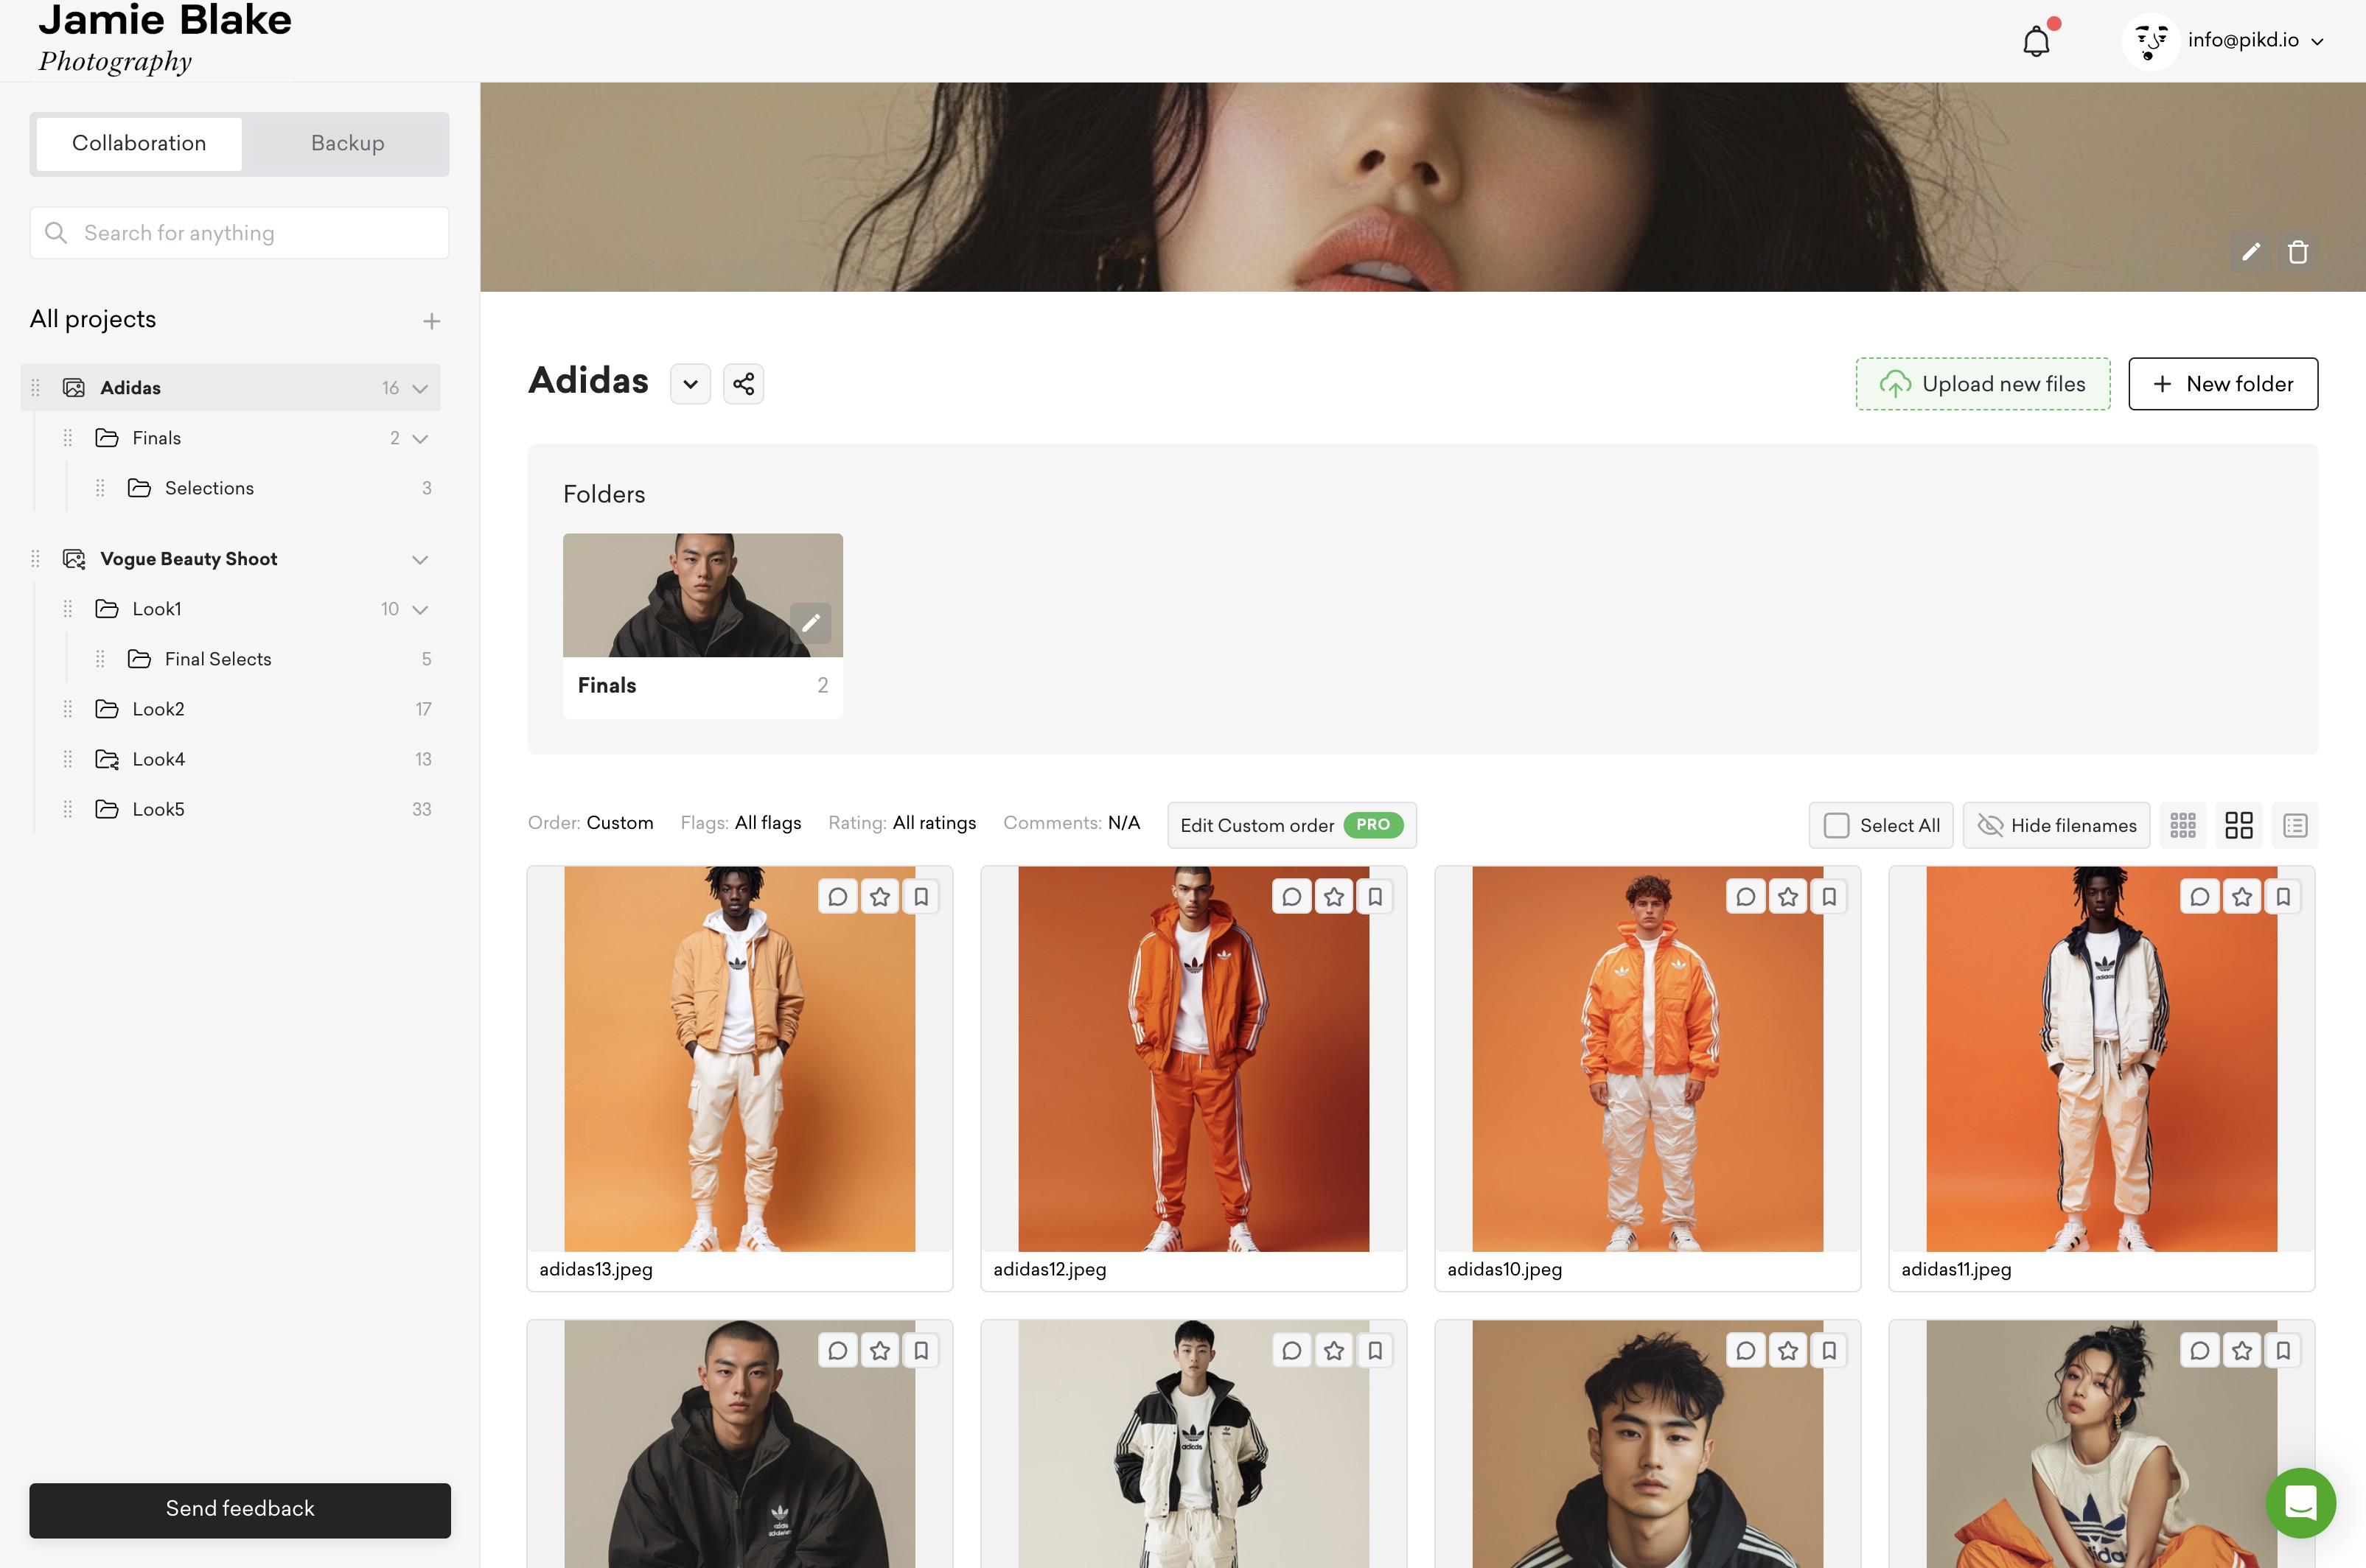Toggle Hide filenames
2366x1568 pixels.
pyautogui.click(x=2056, y=825)
